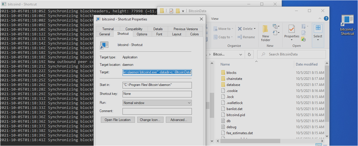Switch to the Compatibility tab
This screenshot has width=358, height=146.
pos(134,29)
